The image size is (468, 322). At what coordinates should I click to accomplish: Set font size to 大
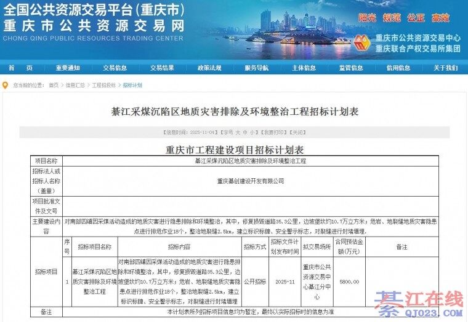(x=238, y=132)
